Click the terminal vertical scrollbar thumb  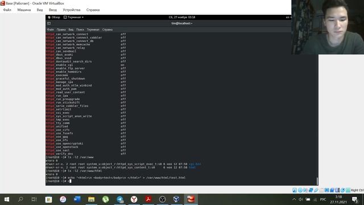pos(317,181)
